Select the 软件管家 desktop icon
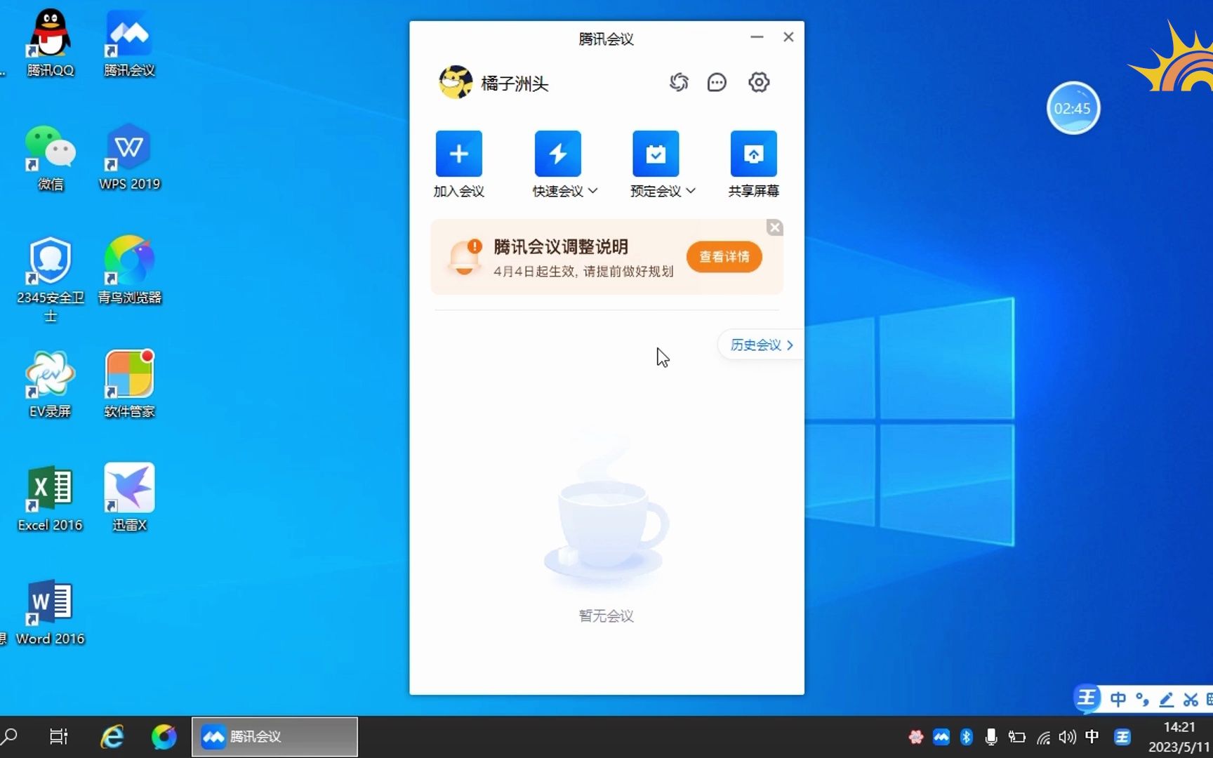1213x758 pixels. [x=129, y=385]
